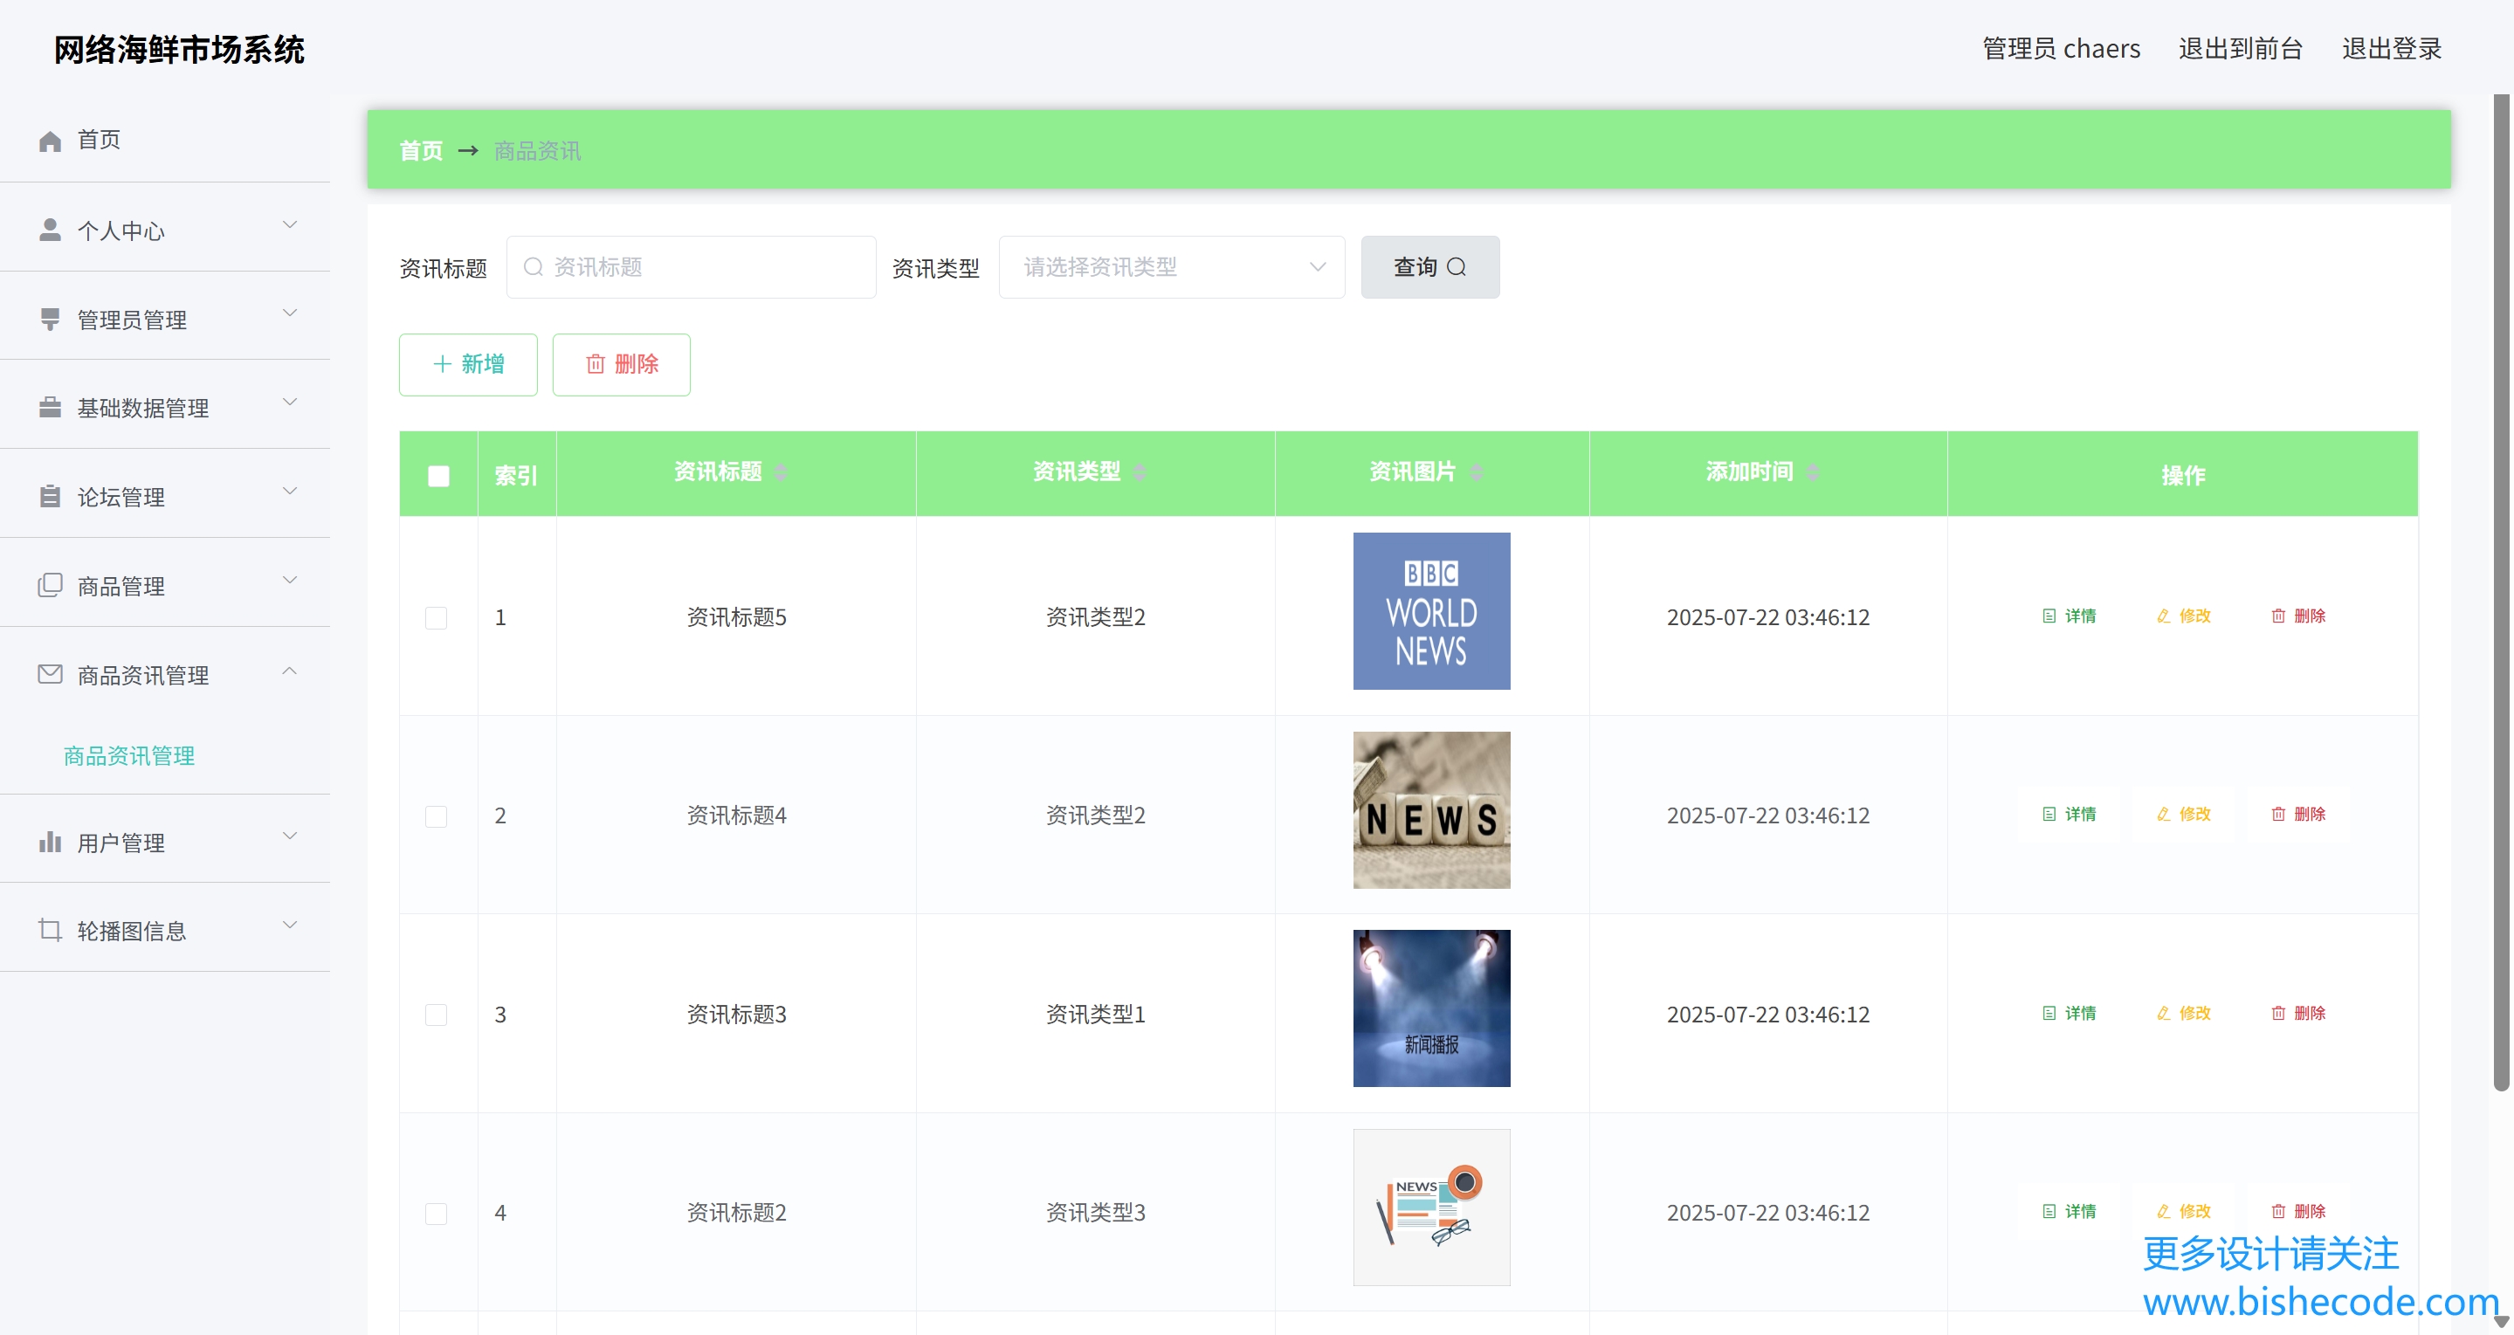The width and height of the screenshot is (2514, 1335).
Task: Check the checkbox for row 3
Action: [437, 1015]
